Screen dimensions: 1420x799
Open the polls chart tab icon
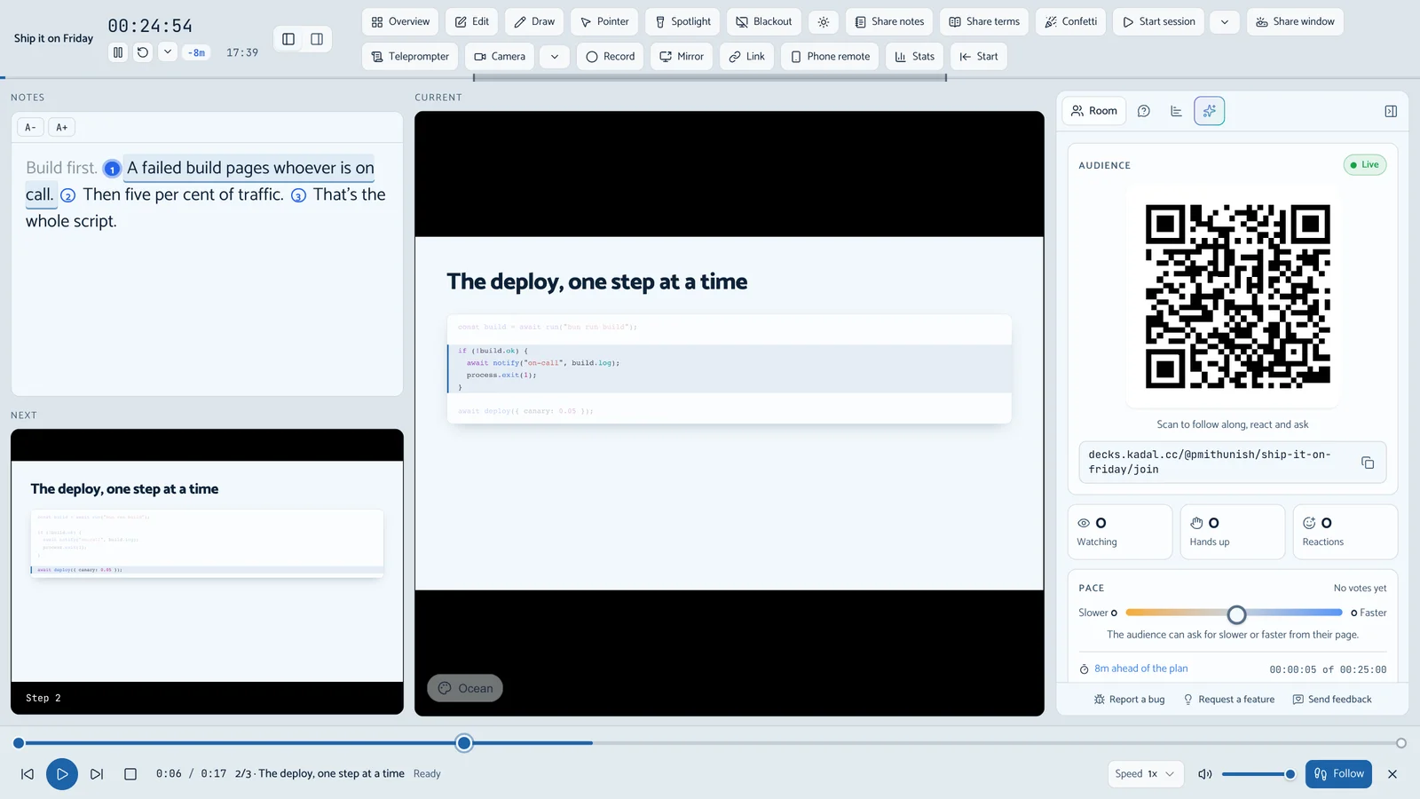(1176, 111)
